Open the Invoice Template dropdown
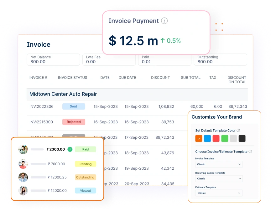This screenshot has width=271, height=212. coord(219,164)
